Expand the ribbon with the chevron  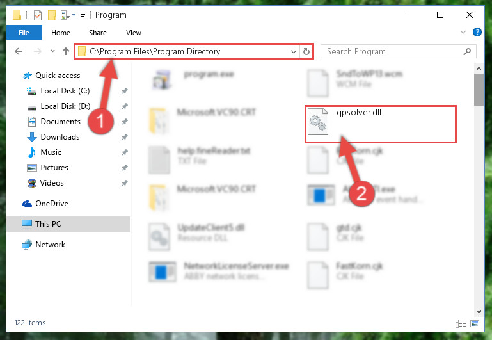463,32
